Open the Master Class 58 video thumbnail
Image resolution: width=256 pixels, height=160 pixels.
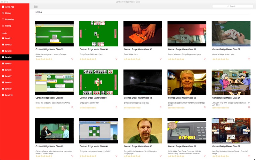pyautogui.click(x=187, y=34)
